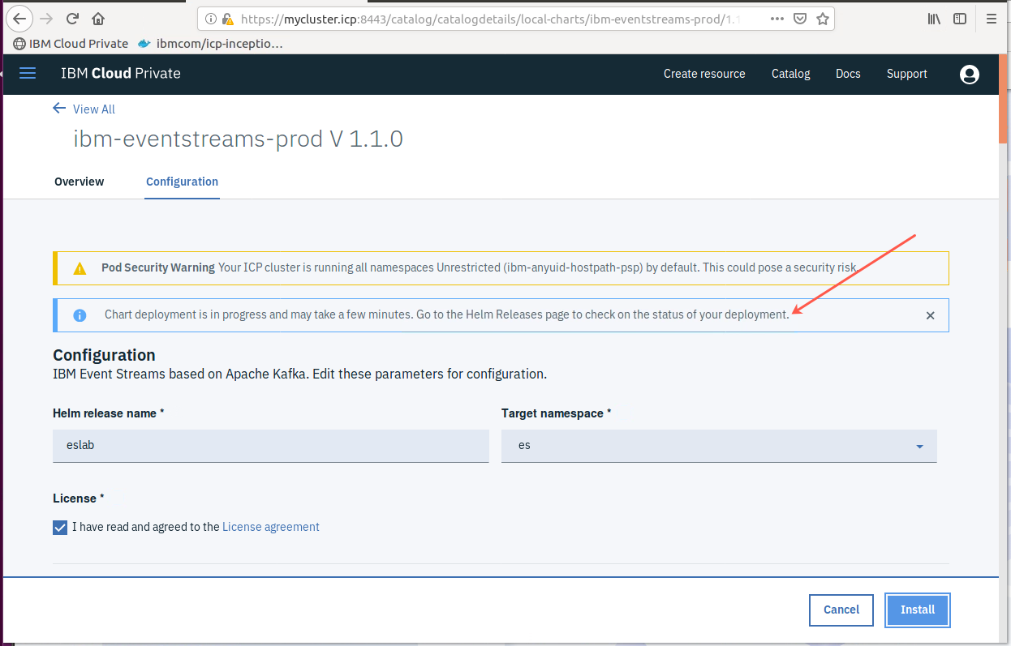Click the Cancel button
Viewport: 1011px width, 646px height.
coord(841,610)
